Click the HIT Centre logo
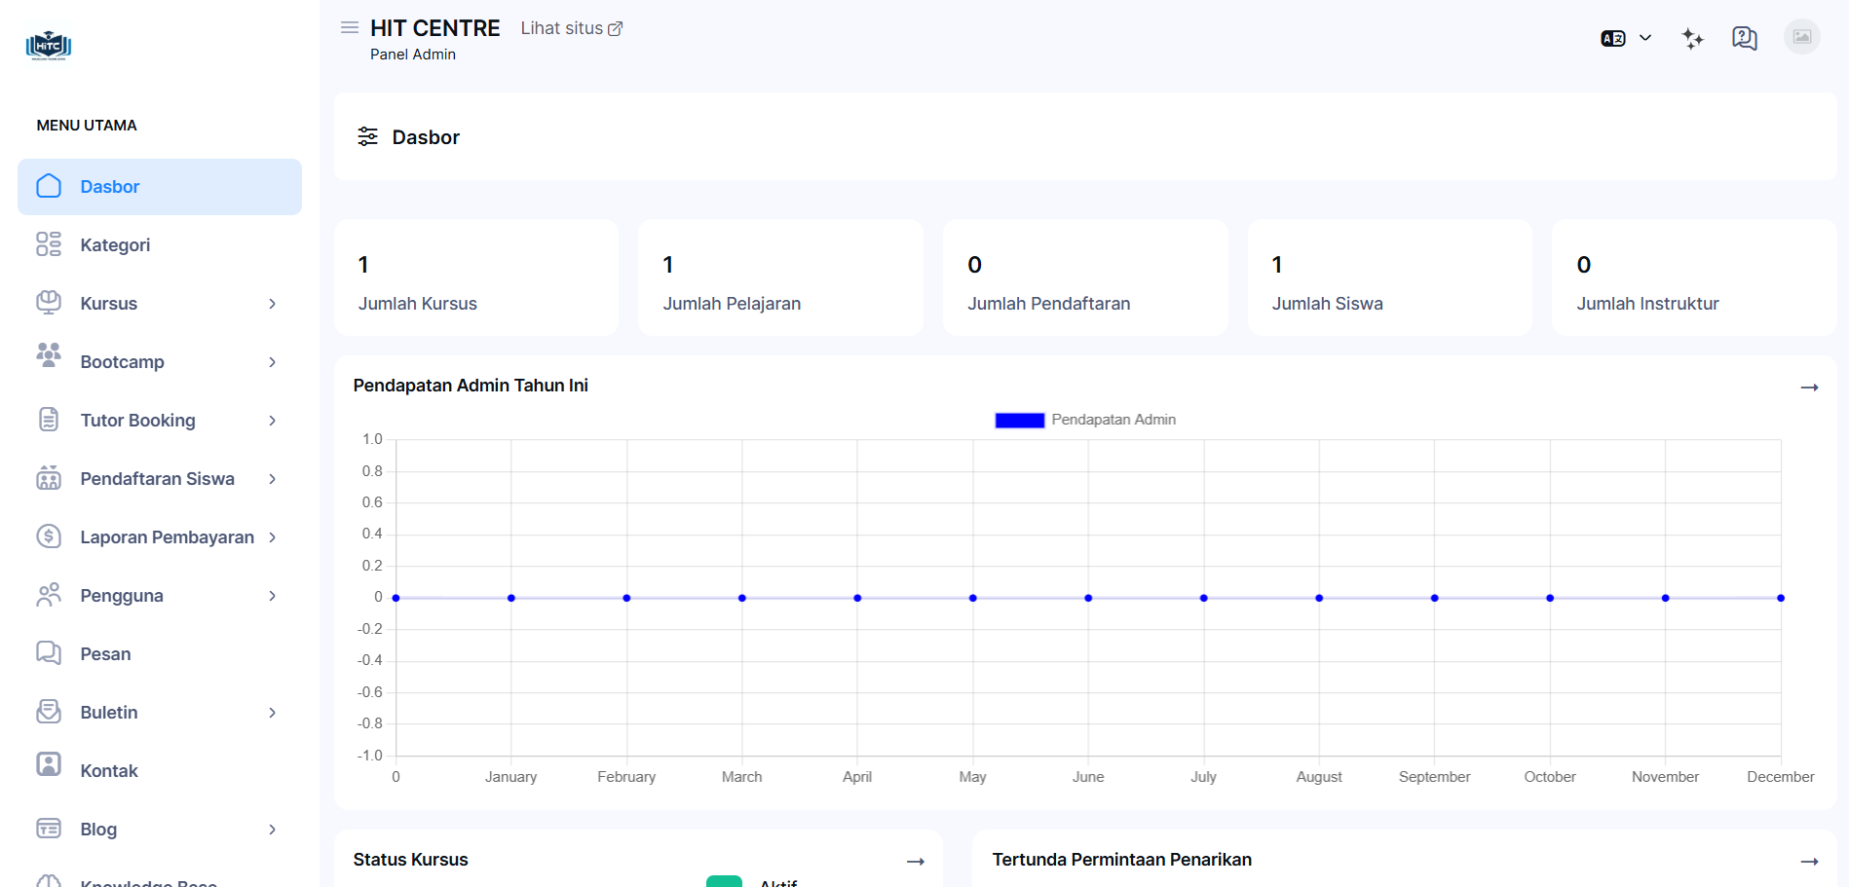Image resolution: width=1849 pixels, height=887 pixels. [49, 45]
